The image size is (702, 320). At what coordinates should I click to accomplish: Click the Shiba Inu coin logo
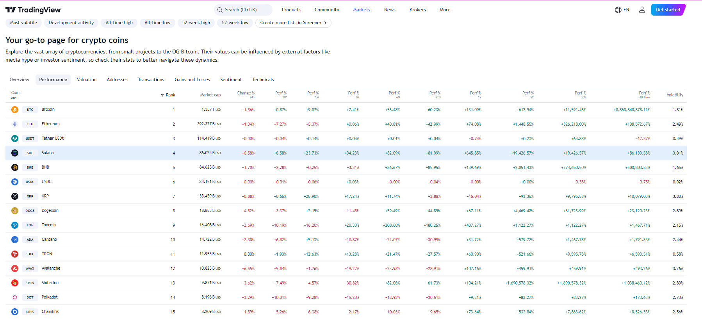(x=15, y=283)
